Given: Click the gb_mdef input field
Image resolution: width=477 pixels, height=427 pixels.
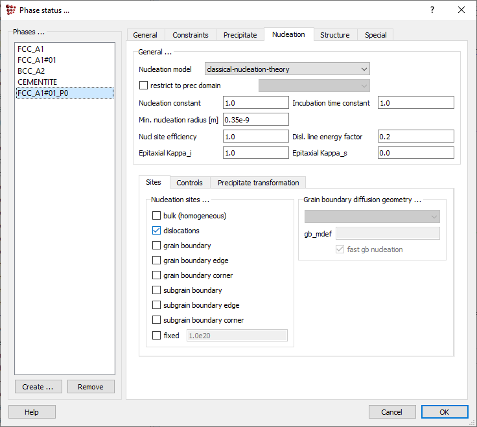Looking at the screenshot, I should (x=388, y=233).
